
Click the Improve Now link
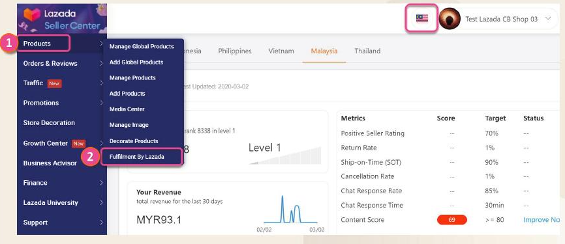(x=542, y=219)
